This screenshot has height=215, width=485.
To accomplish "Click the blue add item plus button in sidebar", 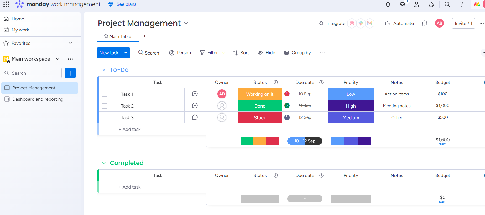I will pyautogui.click(x=70, y=73).
